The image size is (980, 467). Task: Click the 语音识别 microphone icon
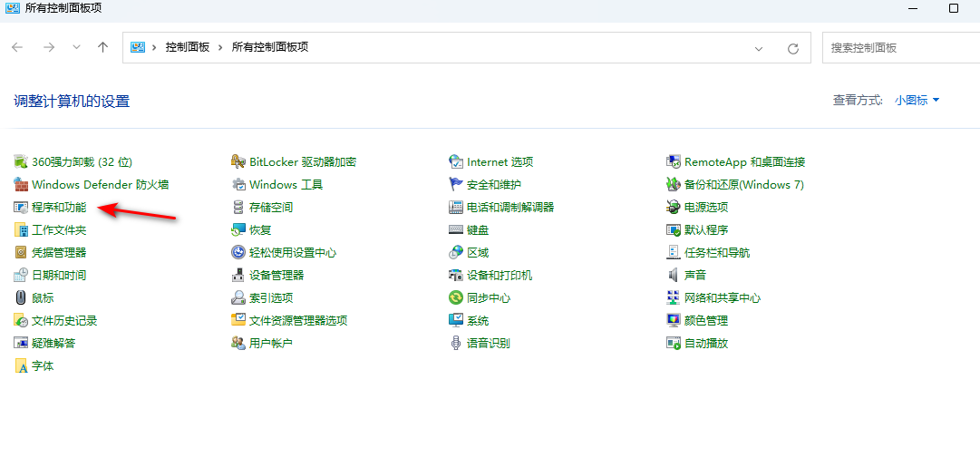pyautogui.click(x=456, y=343)
